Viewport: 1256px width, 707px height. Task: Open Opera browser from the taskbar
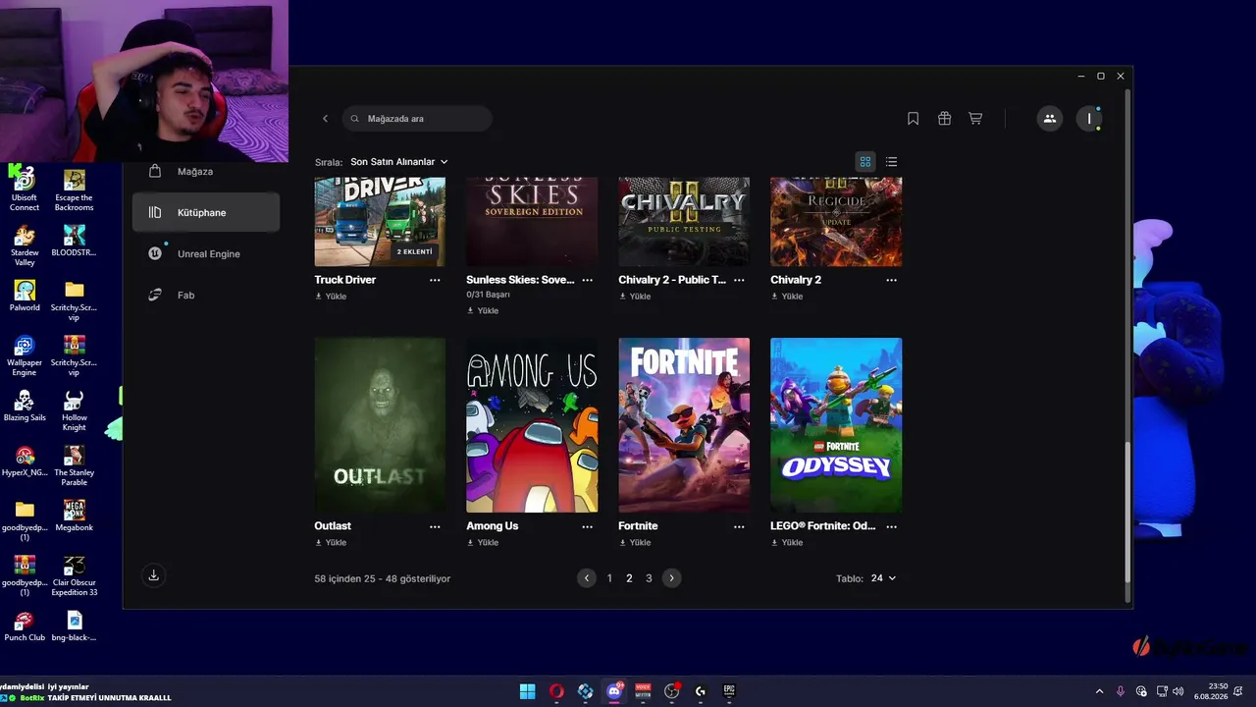[556, 691]
